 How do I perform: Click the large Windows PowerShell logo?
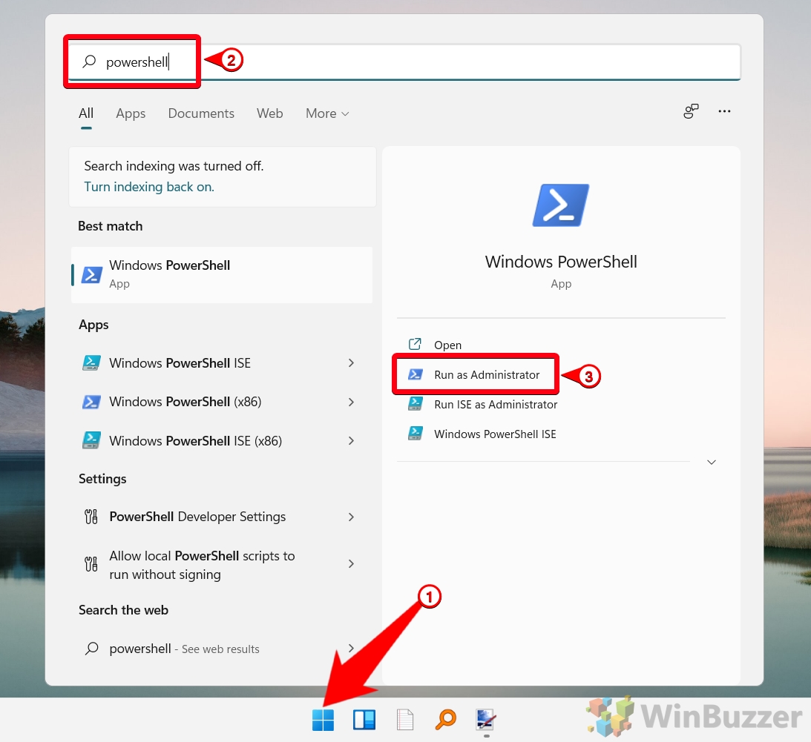[x=561, y=205]
